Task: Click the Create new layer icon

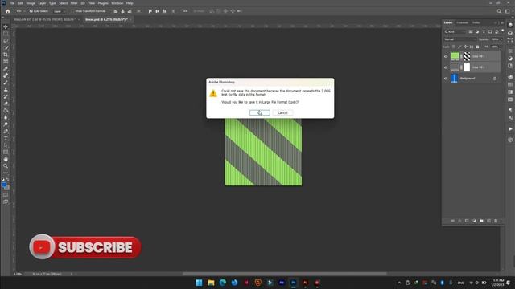Action: coord(488,221)
